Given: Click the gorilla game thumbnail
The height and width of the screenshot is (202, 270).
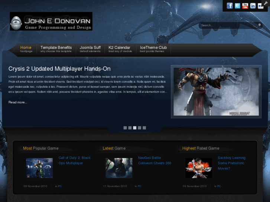Looking at the screenshot, I should tap(119, 168).
